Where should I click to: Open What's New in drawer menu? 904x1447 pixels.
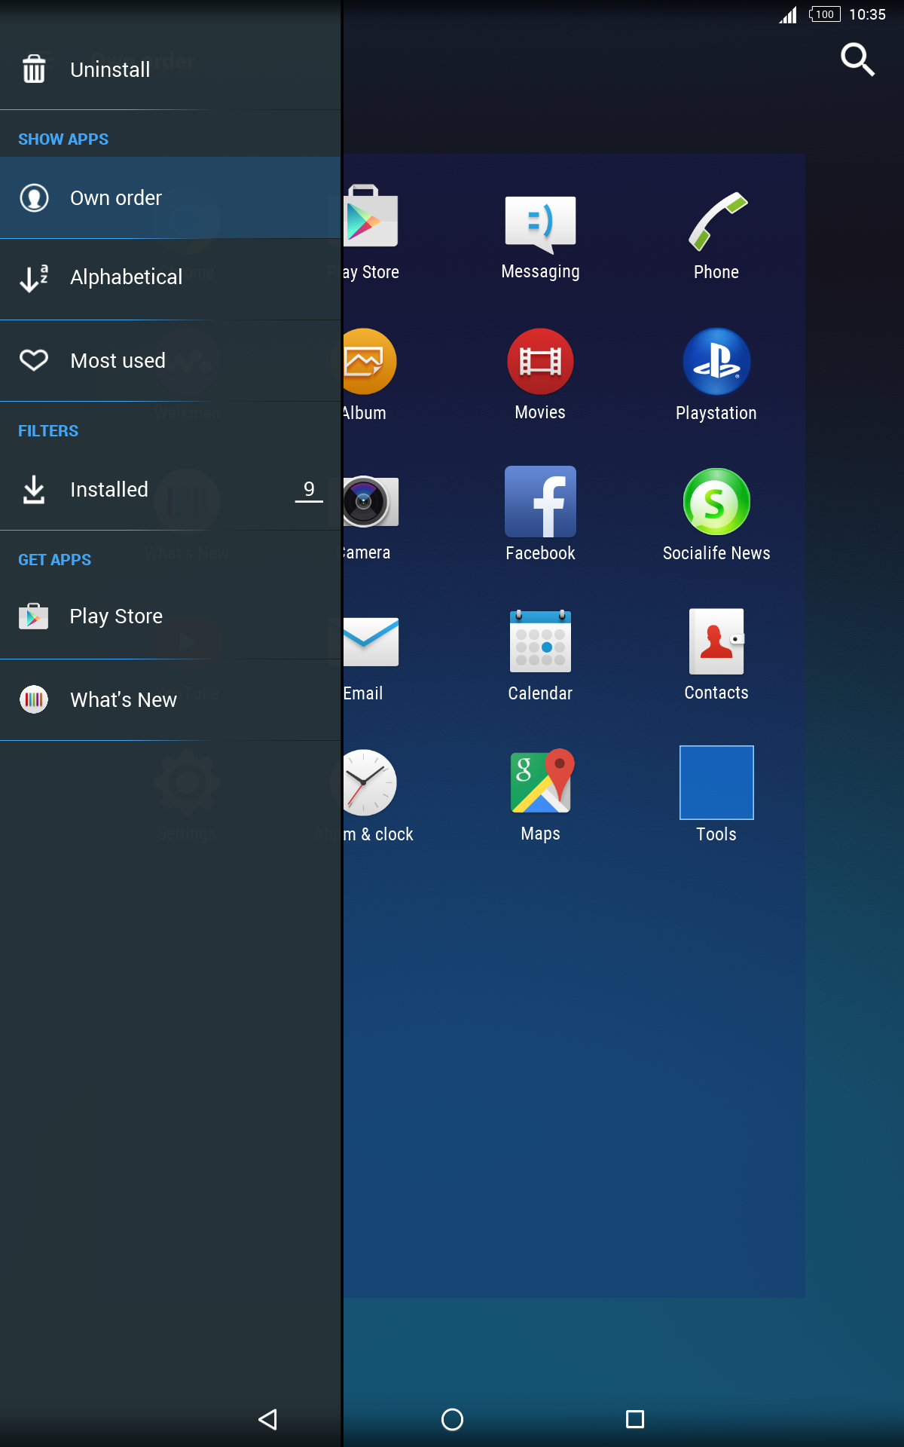click(170, 700)
